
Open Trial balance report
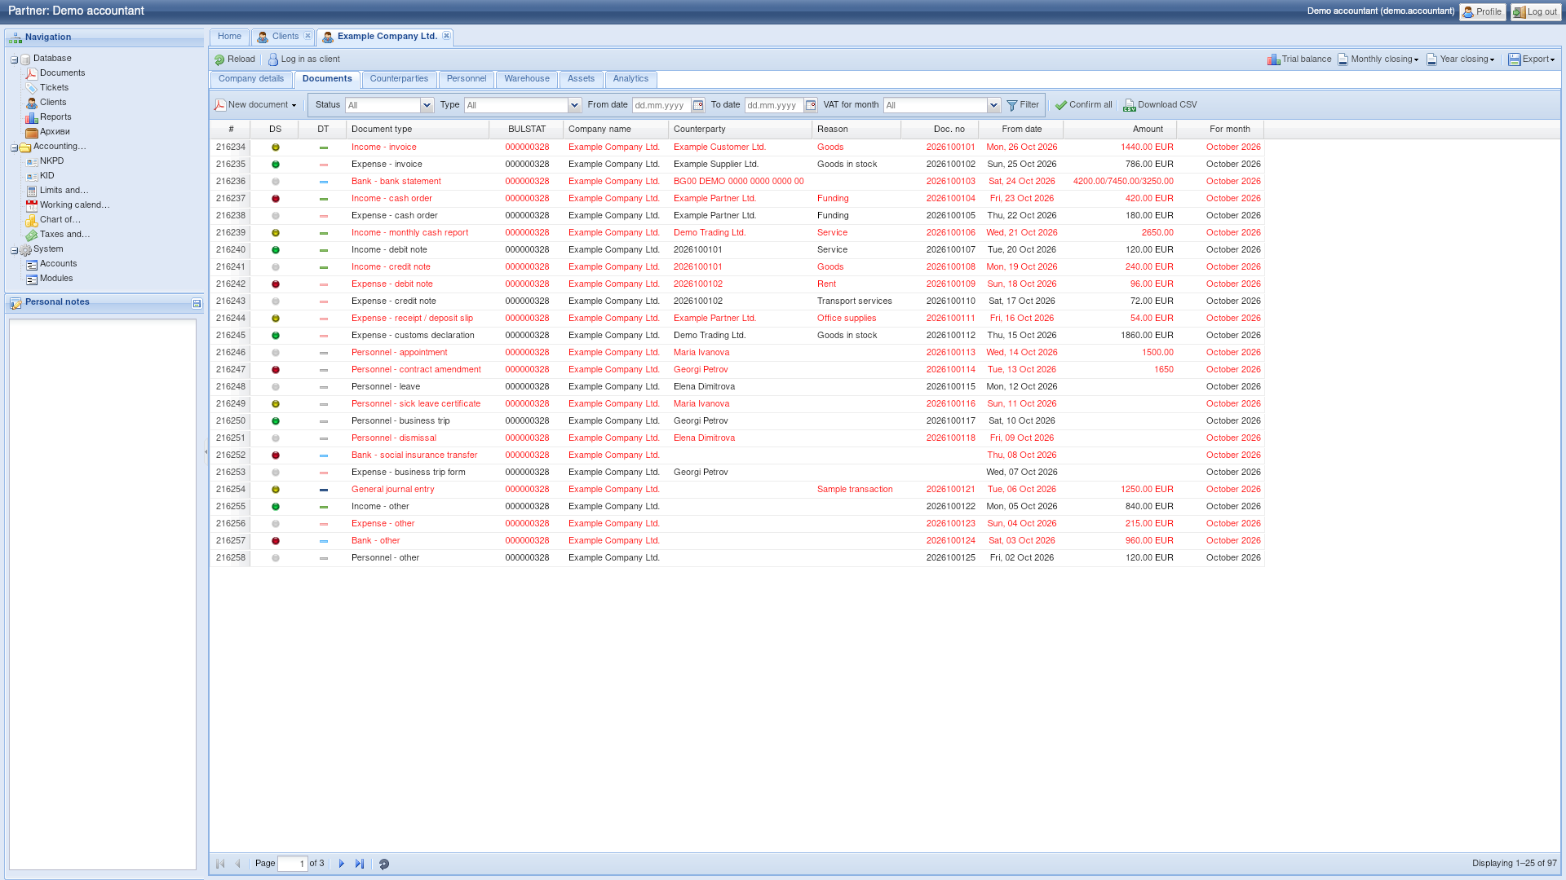[1298, 59]
